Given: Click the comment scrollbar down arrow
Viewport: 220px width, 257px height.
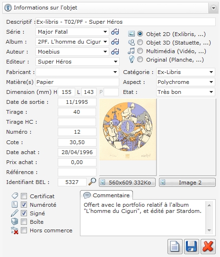Looking at the screenshot, I should 209,230.
